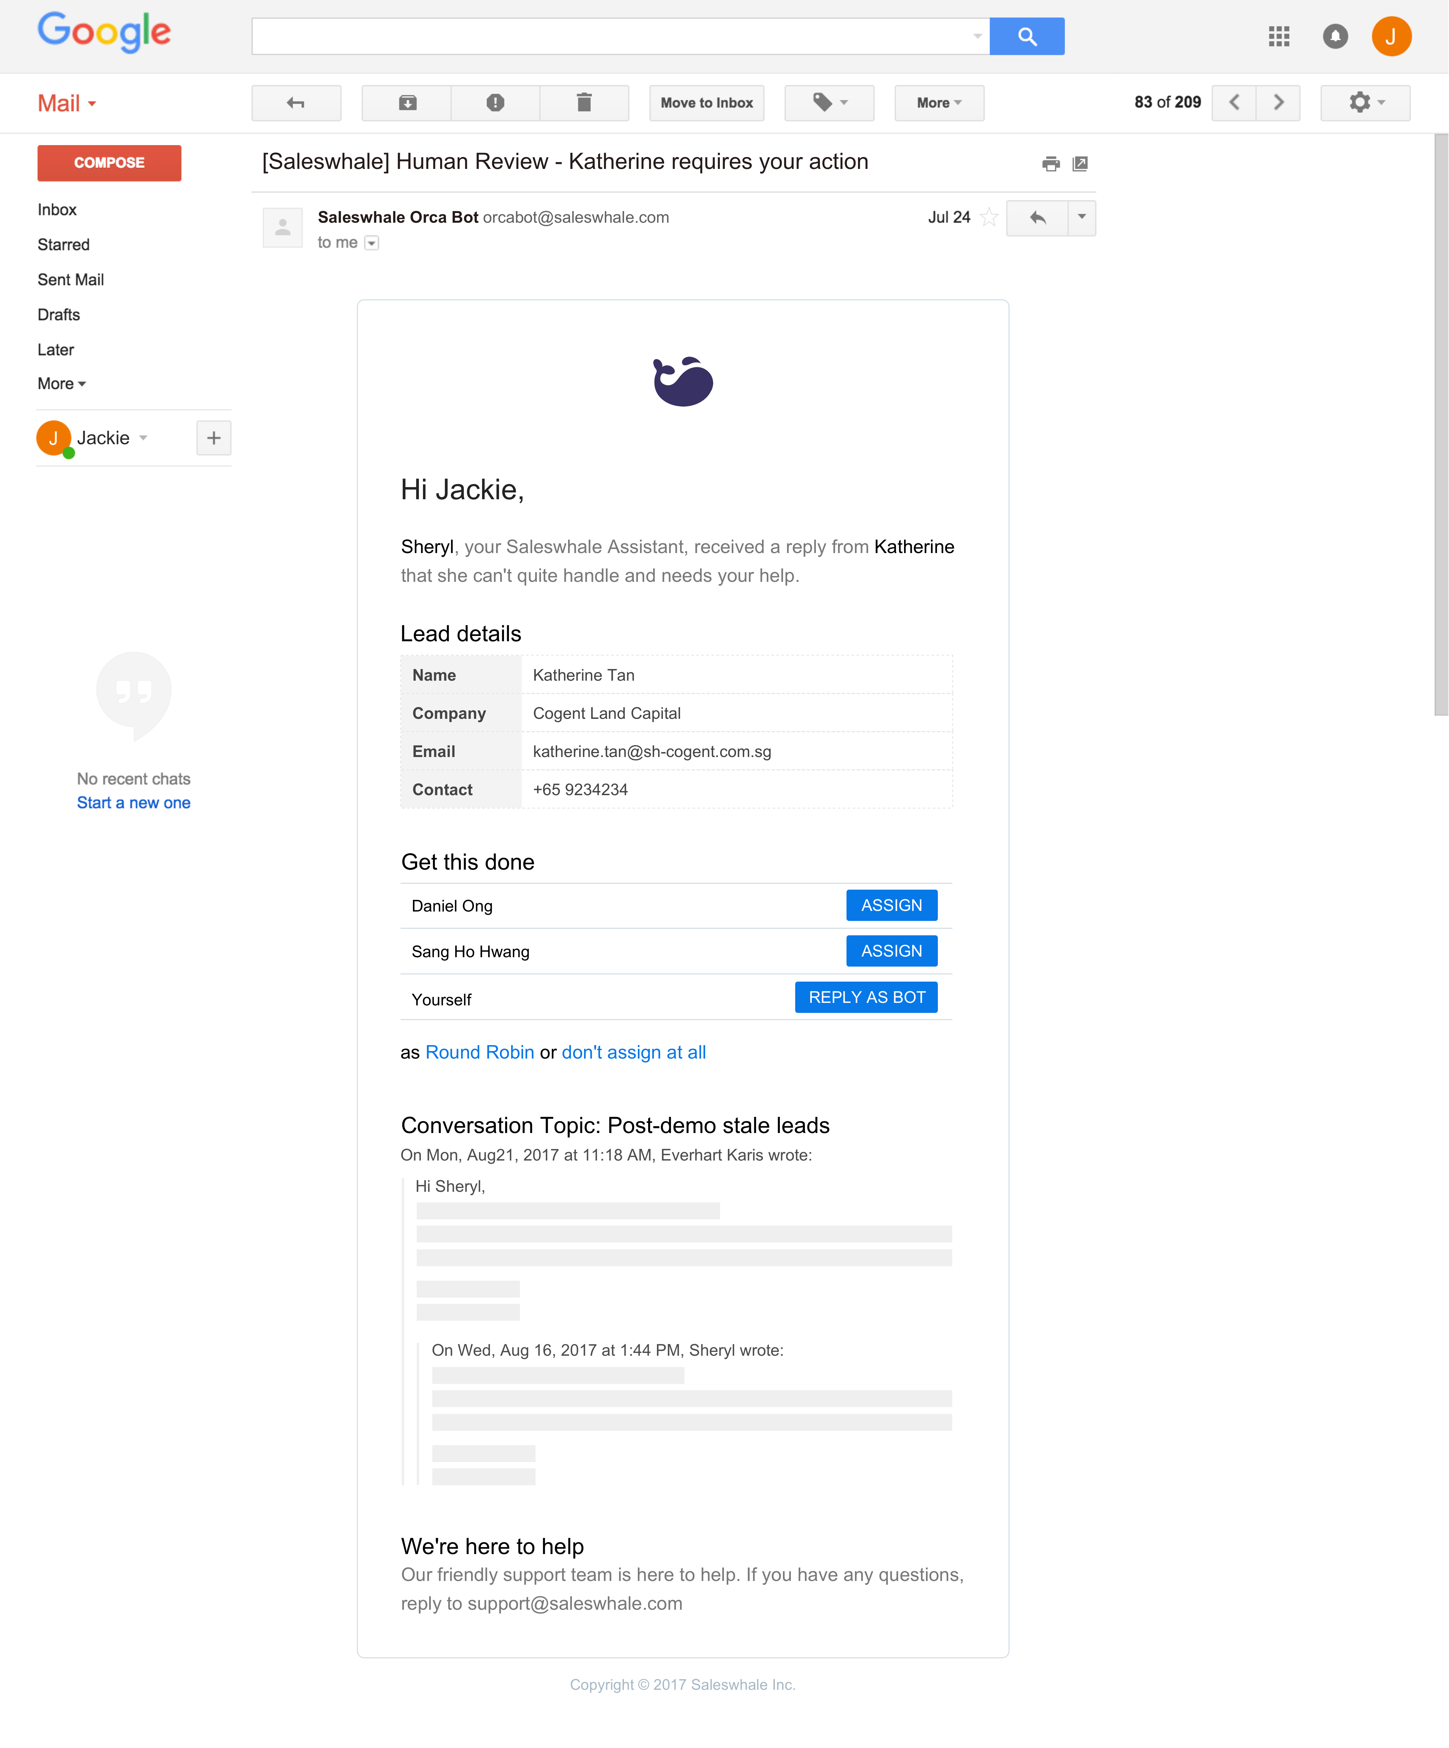This screenshot has width=1449, height=1748.
Task: Open the Google apps grid
Action: (1279, 37)
